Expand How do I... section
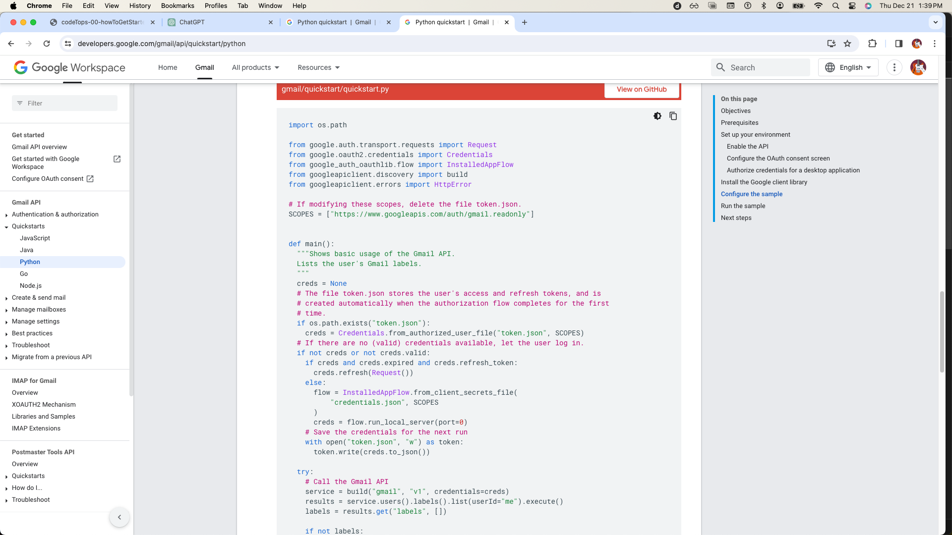Screen dimensions: 952x535 (6, 488)
